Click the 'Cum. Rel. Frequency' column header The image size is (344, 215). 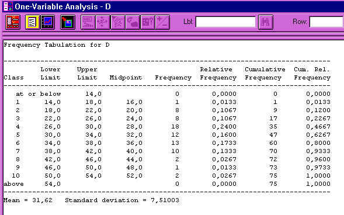click(x=312, y=74)
